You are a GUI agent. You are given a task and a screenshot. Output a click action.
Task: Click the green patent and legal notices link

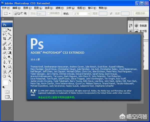click(x=57, y=97)
